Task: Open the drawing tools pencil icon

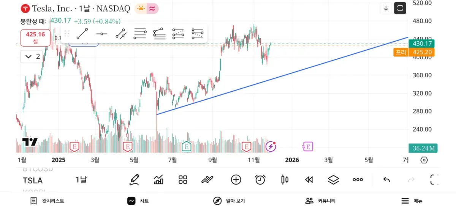Action: pos(134,180)
